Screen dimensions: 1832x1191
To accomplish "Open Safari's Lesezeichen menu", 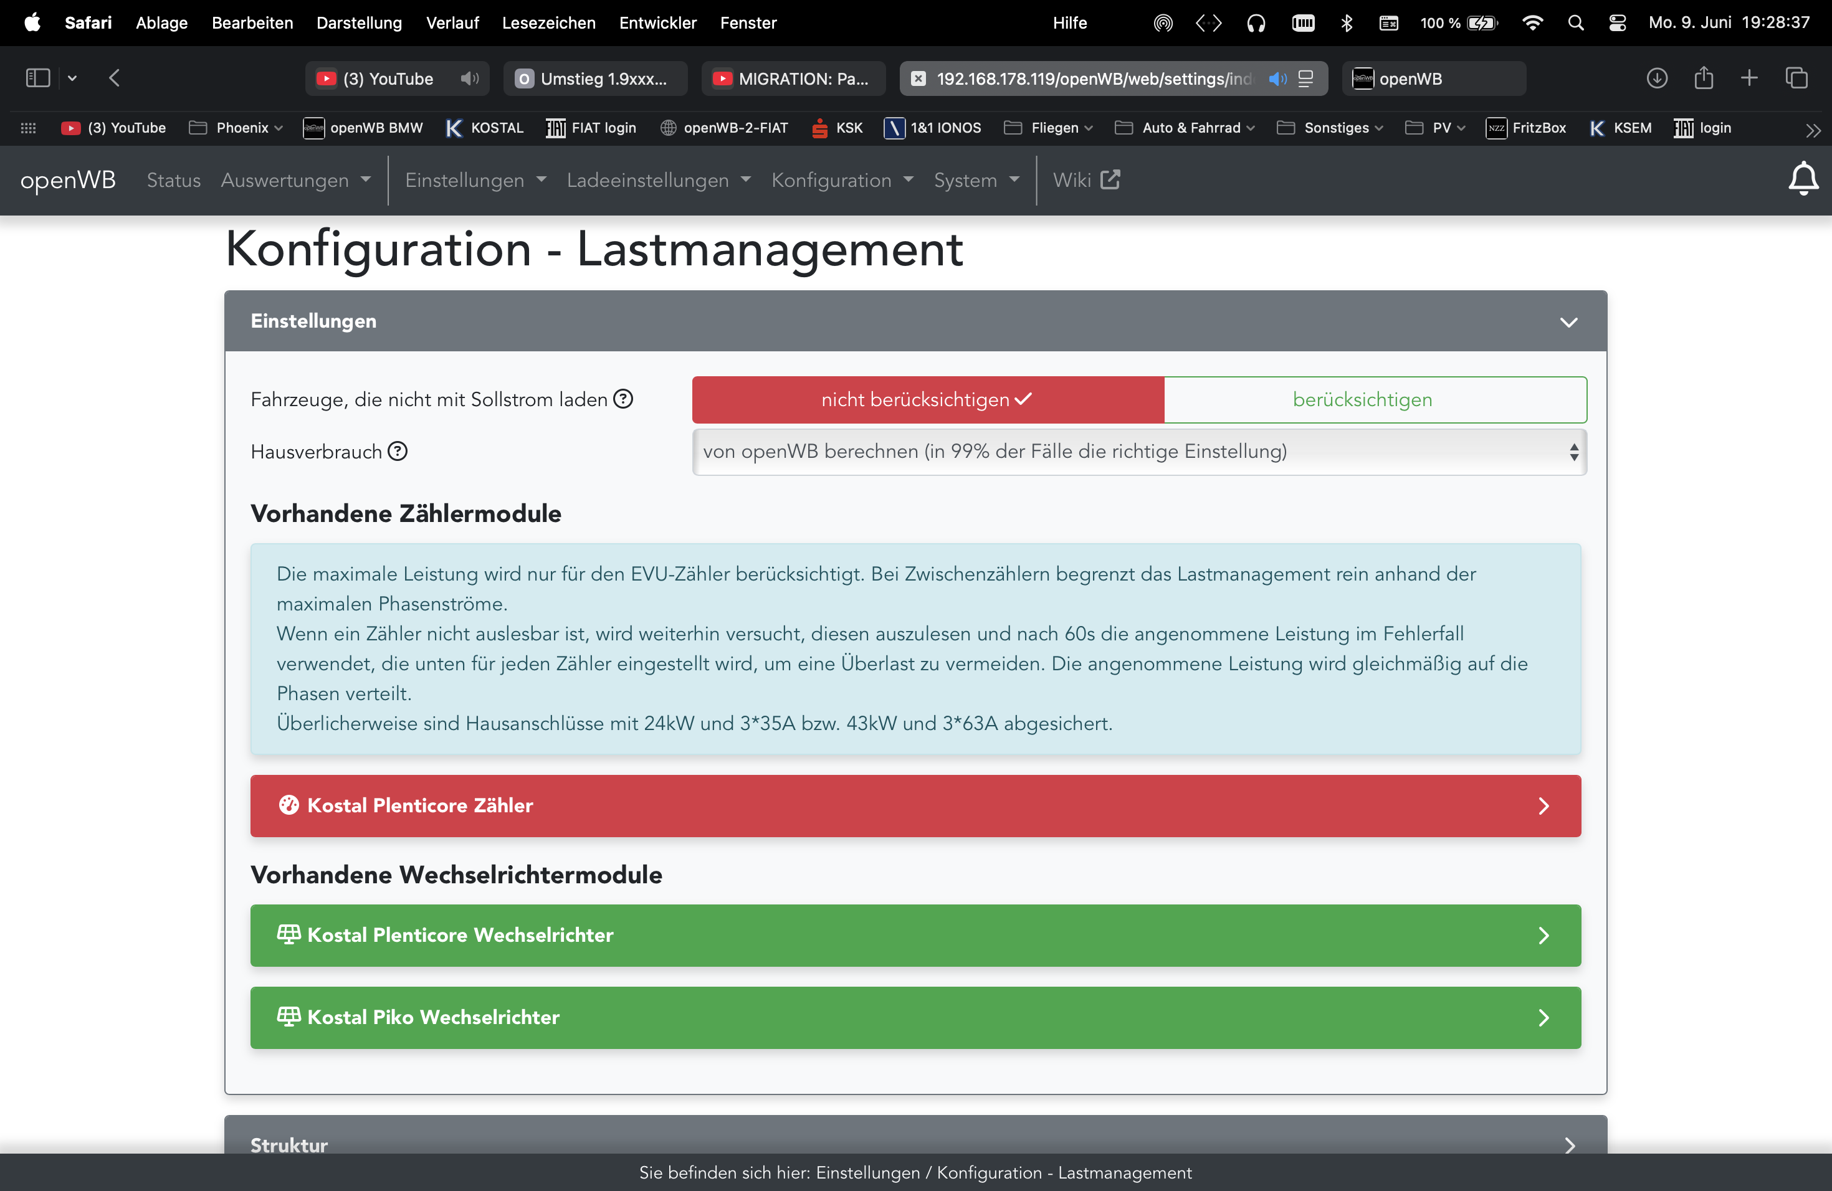I will [548, 23].
